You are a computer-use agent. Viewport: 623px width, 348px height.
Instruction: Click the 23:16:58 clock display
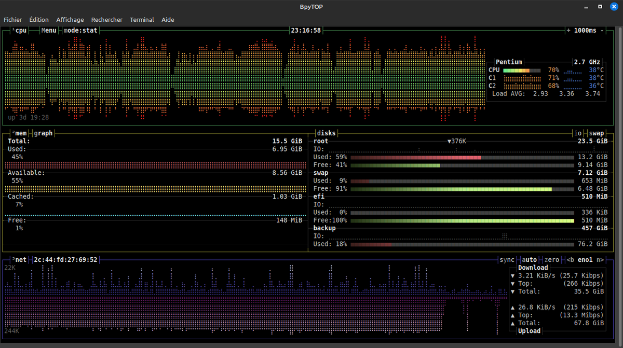[306, 31]
